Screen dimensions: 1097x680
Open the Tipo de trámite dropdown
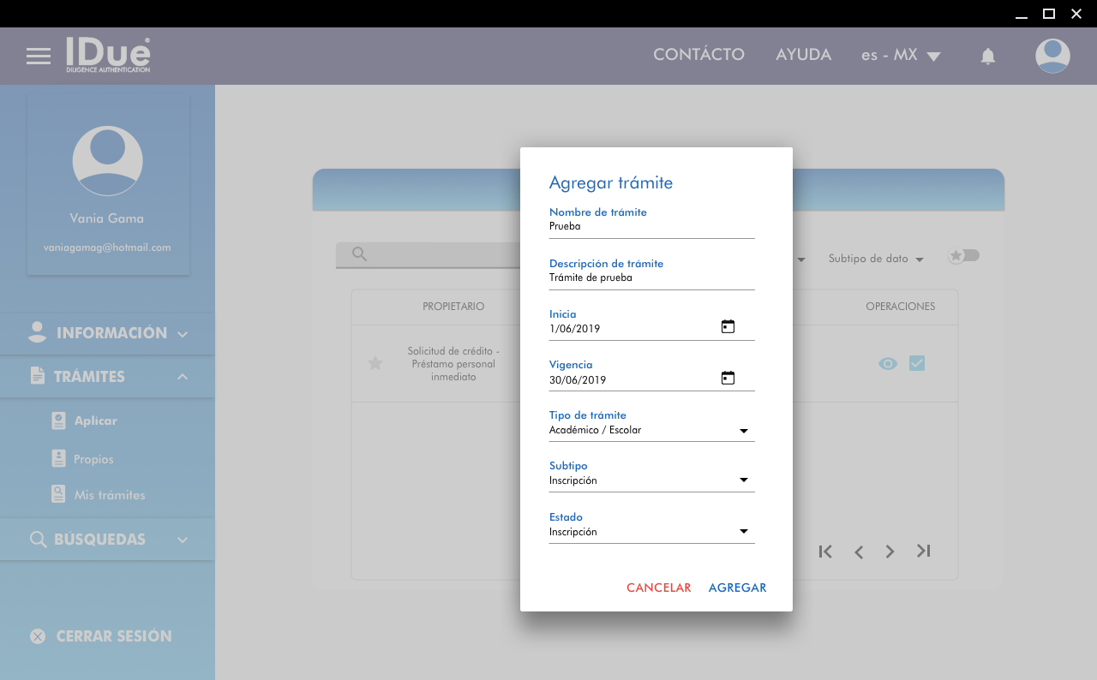tap(651, 430)
